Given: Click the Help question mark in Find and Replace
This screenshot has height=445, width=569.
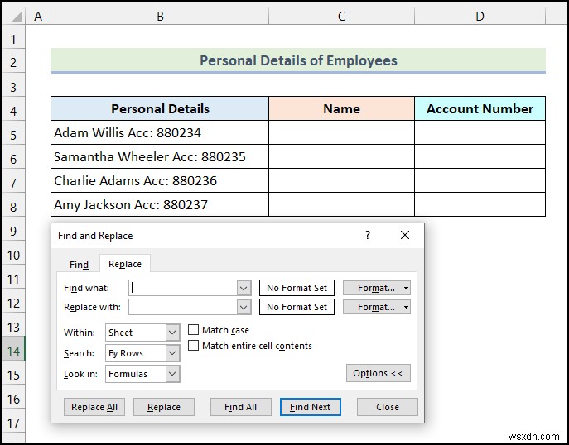Looking at the screenshot, I should pyautogui.click(x=368, y=235).
